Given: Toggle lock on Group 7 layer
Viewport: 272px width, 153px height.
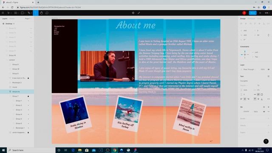Looking at the screenshot, I should 28,96.
